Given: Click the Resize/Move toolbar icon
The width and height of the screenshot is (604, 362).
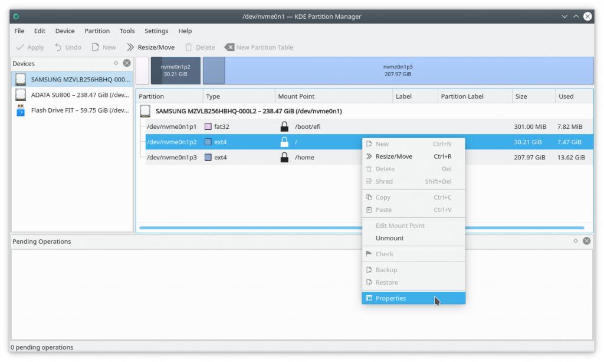Looking at the screenshot, I should (x=130, y=47).
